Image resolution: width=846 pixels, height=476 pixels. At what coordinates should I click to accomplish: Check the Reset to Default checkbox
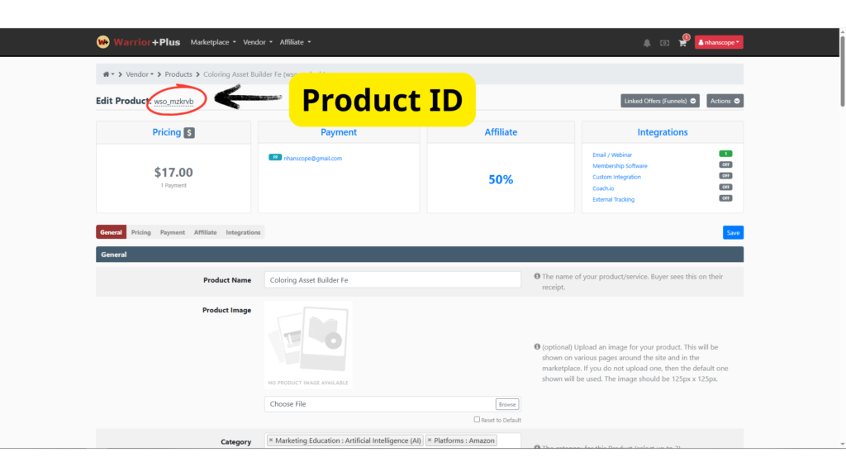477,420
